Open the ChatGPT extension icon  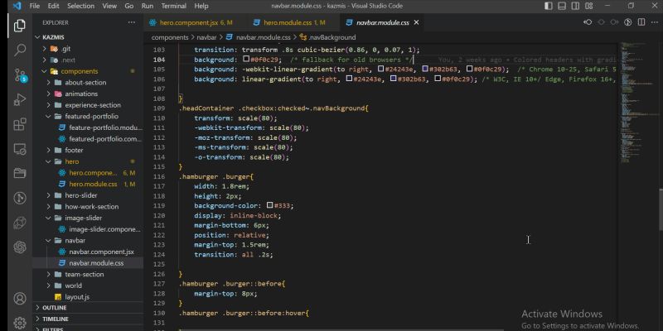click(19, 247)
